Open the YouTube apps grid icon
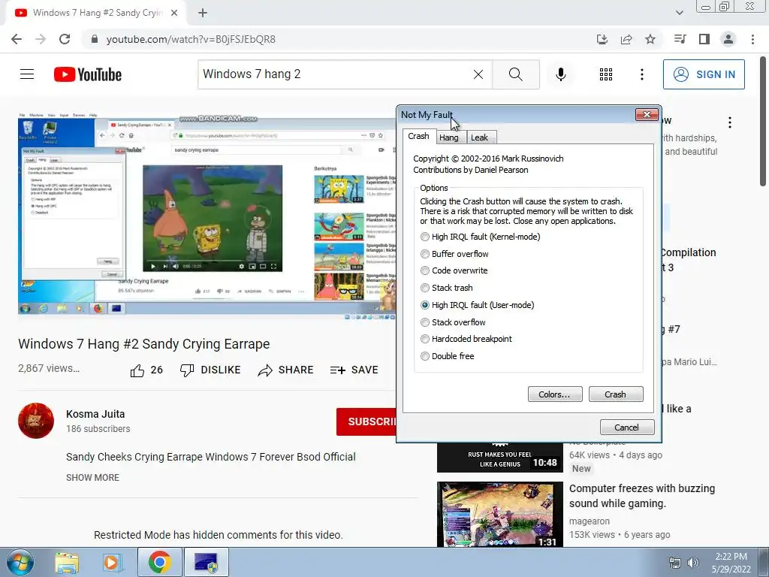This screenshot has height=577, width=769. pyautogui.click(x=606, y=74)
